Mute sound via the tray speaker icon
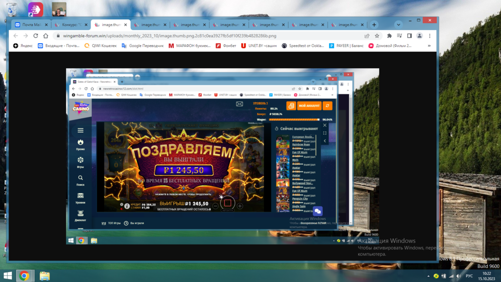Viewport: 501px width, 282px height. (x=458, y=276)
